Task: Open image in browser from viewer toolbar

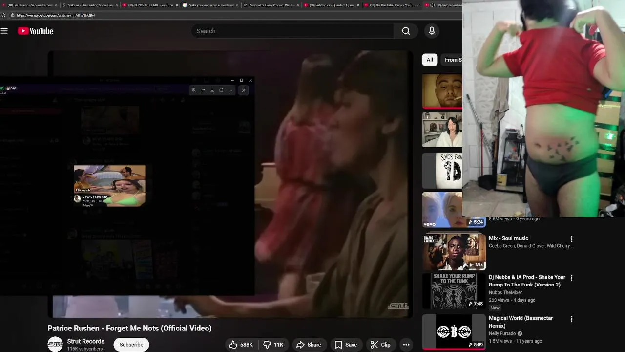Action: (x=221, y=90)
